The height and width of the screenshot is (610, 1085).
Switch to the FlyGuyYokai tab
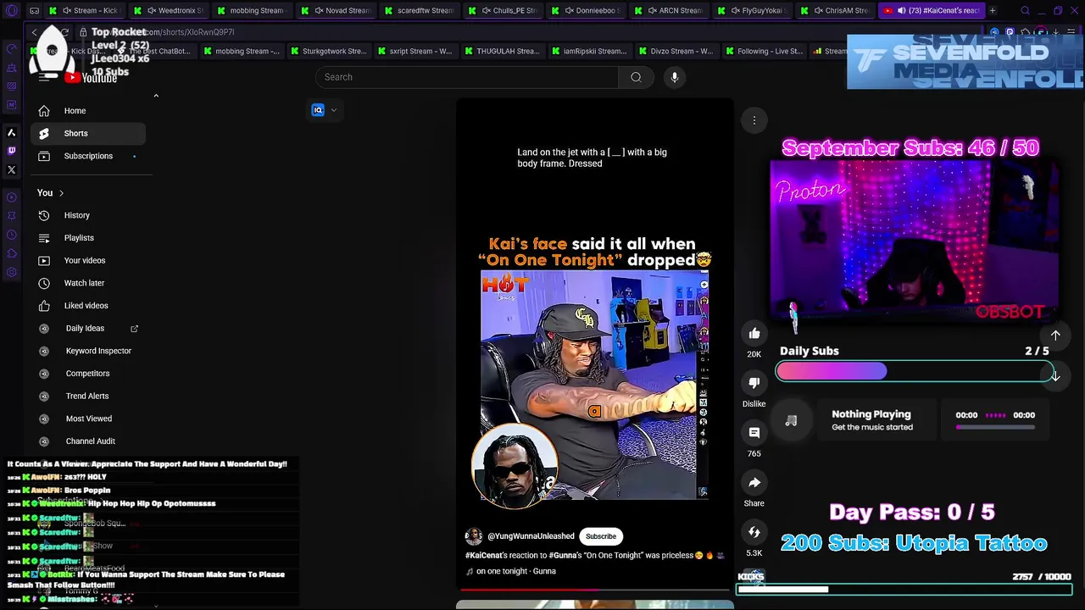(x=754, y=11)
